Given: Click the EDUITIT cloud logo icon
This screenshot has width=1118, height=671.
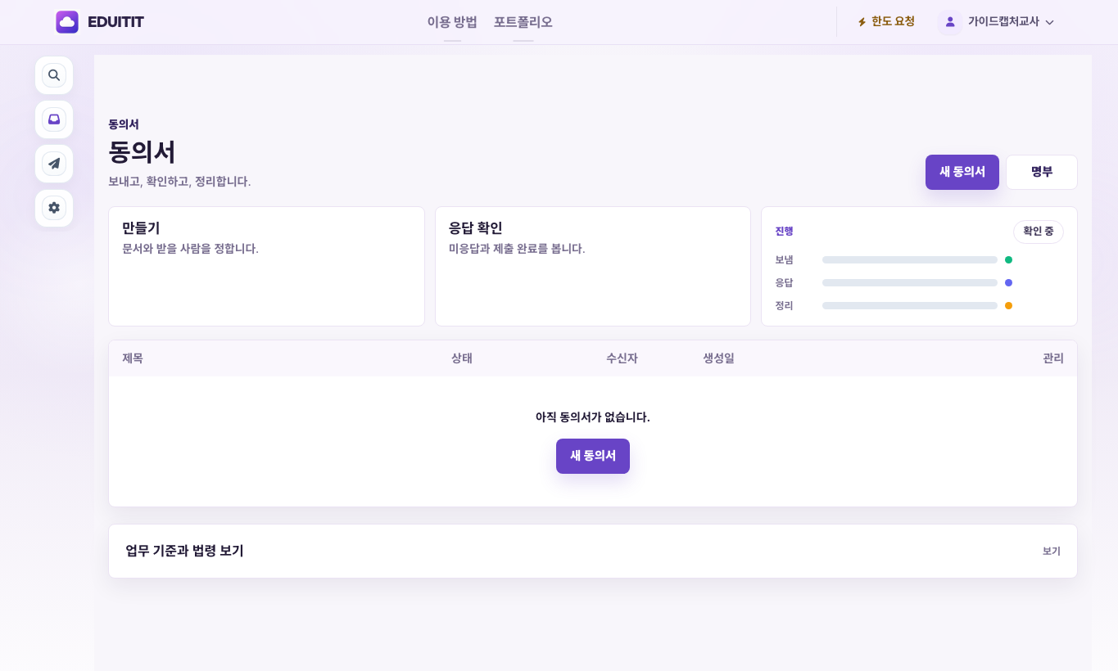Looking at the screenshot, I should pyautogui.click(x=67, y=22).
